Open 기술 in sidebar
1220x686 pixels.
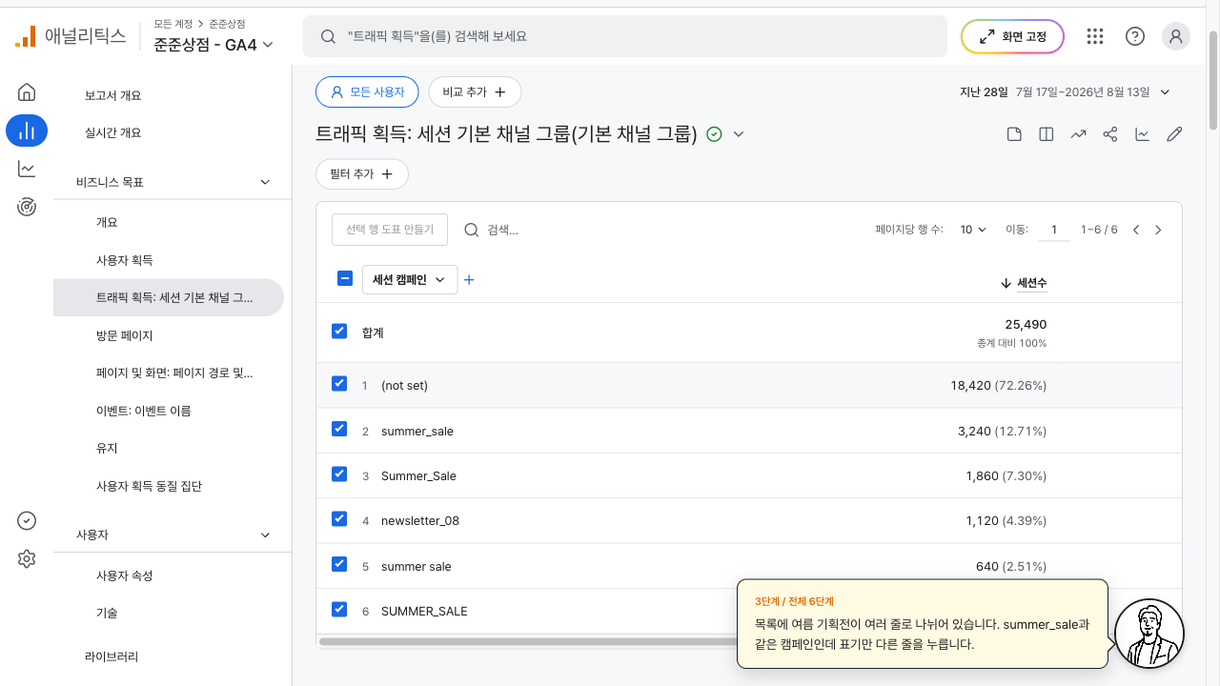107,614
